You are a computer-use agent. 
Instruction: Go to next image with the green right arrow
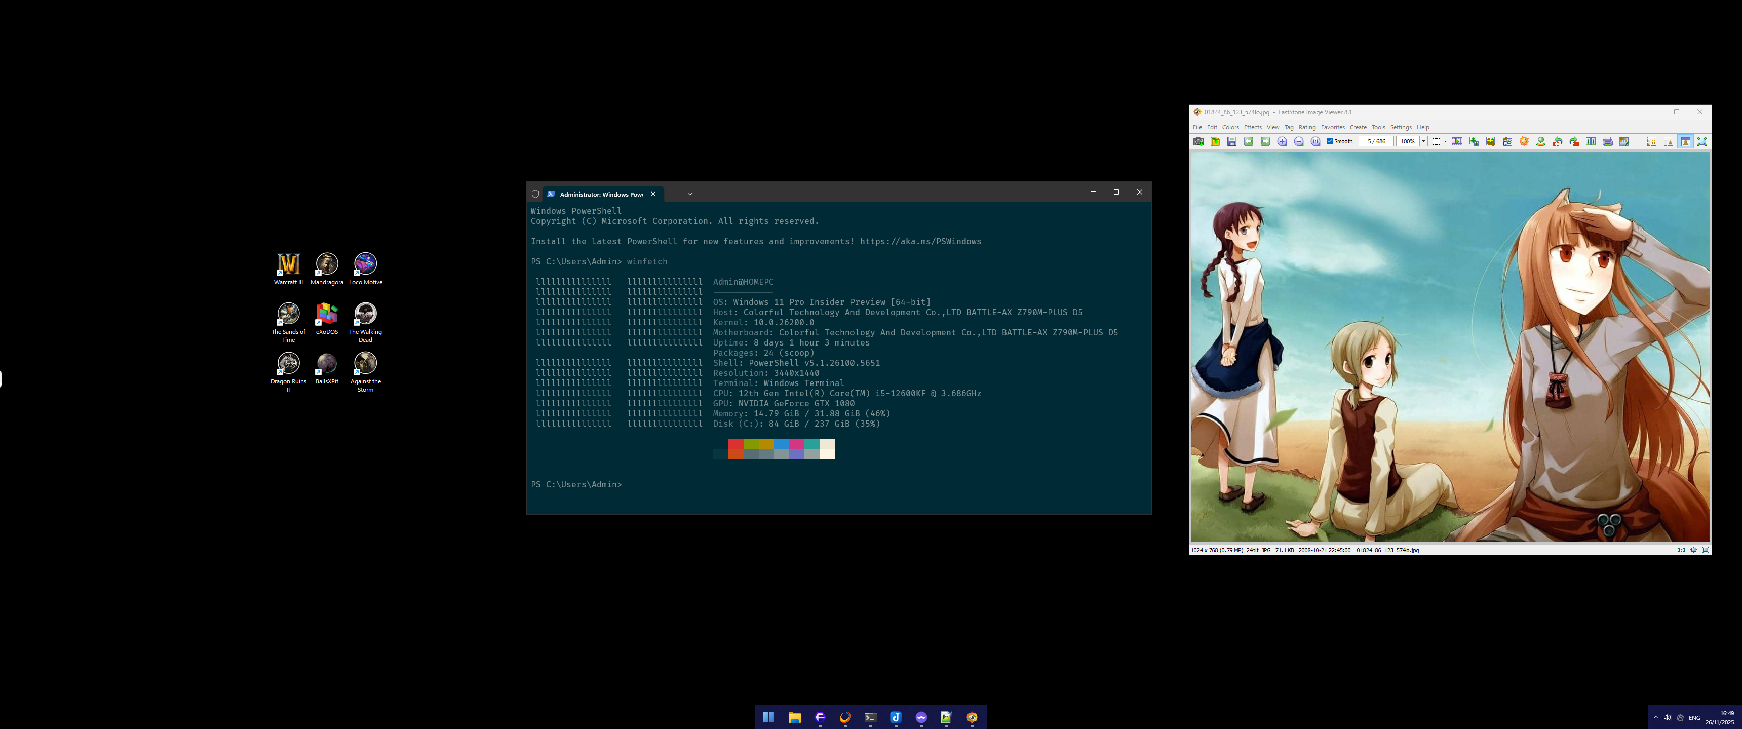(x=1265, y=141)
